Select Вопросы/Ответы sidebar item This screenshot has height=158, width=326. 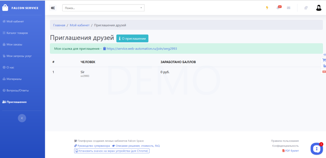17,90
